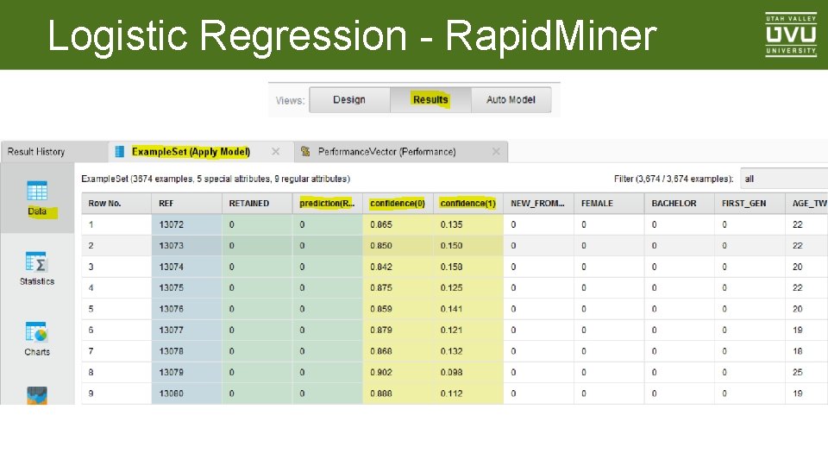The width and height of the screenshot is (828, 466).
Task: Sort by the FEMALE column header
Action: [609, 204]
